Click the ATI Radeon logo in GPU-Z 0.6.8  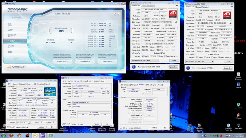[x=173, y=14]
